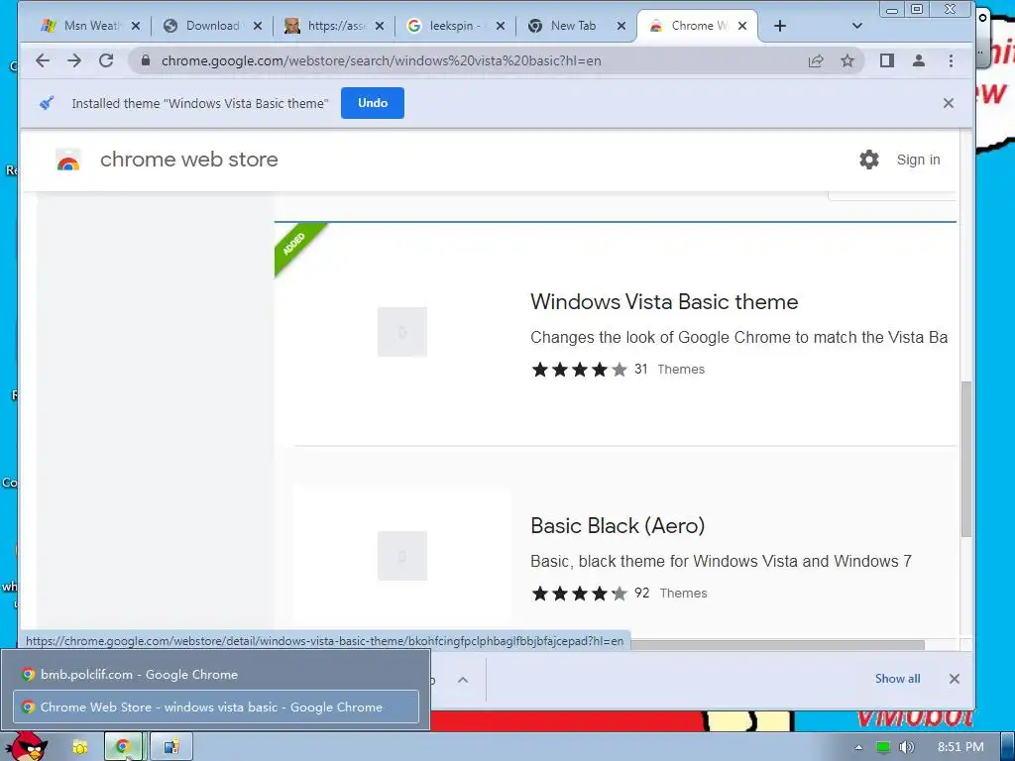Undo the installed theme
Screen dimensions: 1015x761
pos(373,103)
